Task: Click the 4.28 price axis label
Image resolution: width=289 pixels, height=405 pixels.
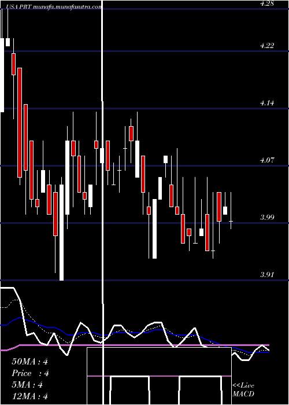Action: (267, 4)
